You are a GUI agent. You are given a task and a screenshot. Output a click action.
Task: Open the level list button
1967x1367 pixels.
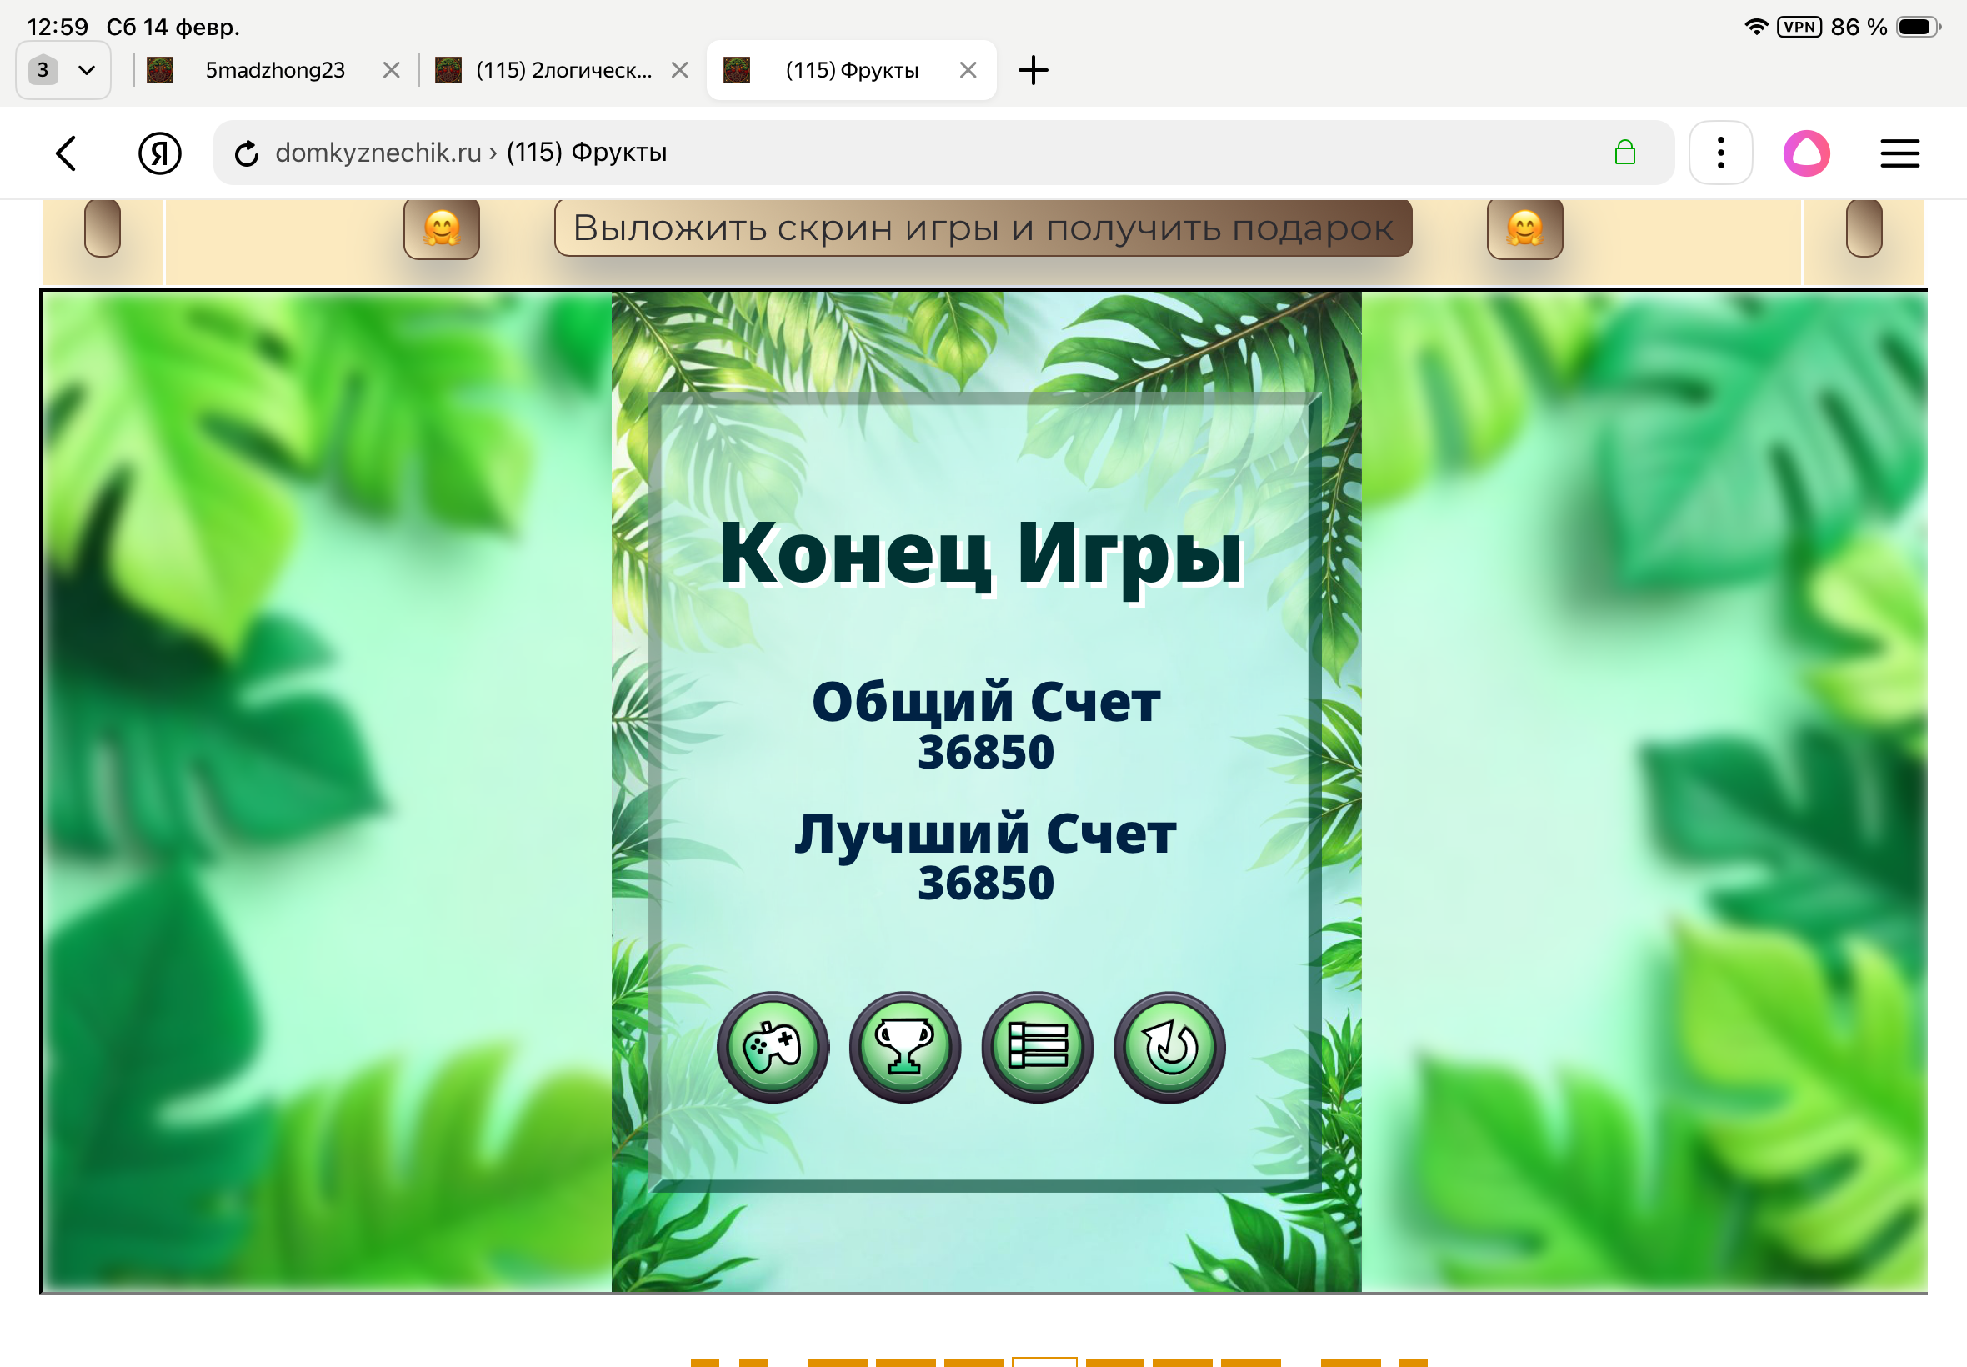(x=1036, y=1047)
